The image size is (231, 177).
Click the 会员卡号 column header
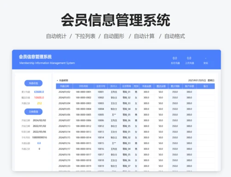pos(101,86)
